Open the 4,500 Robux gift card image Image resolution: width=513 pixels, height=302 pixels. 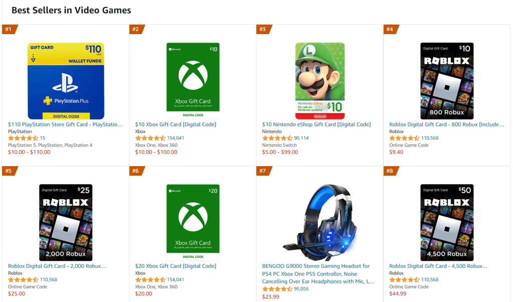click(446, 222)
